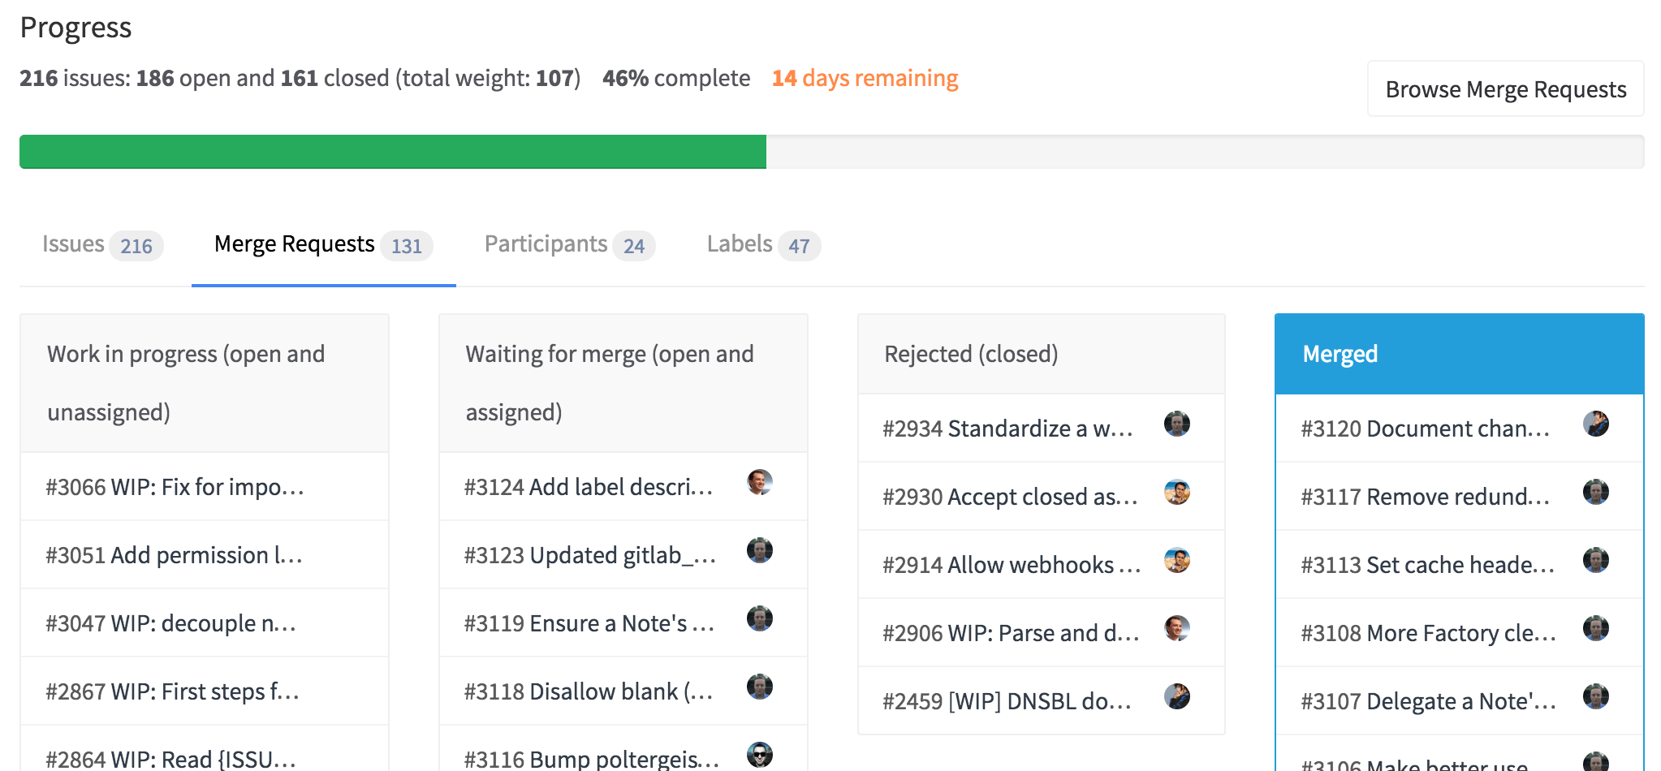Click the Merged column header
The width and height of the screenshot is (1661, 771).
tap(1459, 354)
